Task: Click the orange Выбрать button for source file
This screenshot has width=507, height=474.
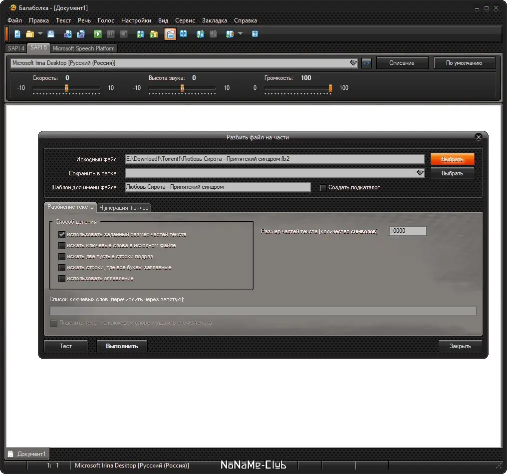Action: coord(452,159)
